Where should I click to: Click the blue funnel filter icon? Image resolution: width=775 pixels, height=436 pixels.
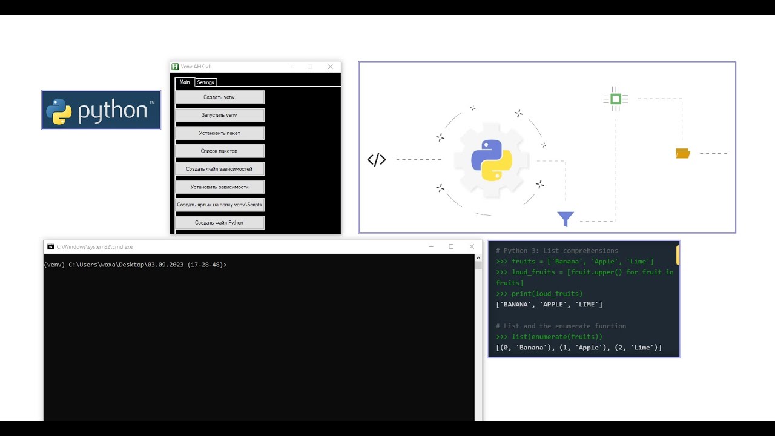pyautogui.click(x=565, y=219)
